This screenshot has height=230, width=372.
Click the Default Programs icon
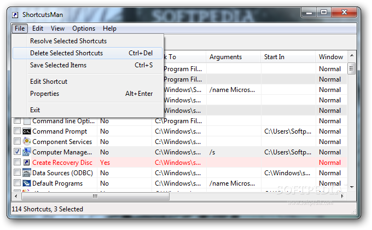tap(27, 183)
